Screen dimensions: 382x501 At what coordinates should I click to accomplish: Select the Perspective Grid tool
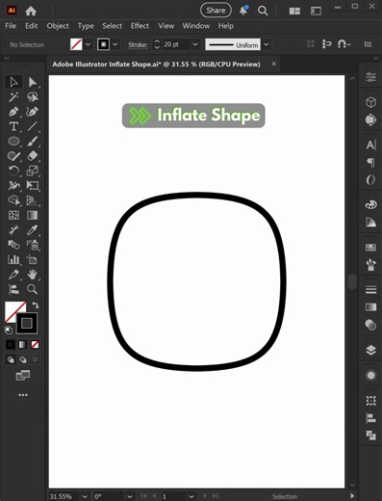tap(33, 200)
